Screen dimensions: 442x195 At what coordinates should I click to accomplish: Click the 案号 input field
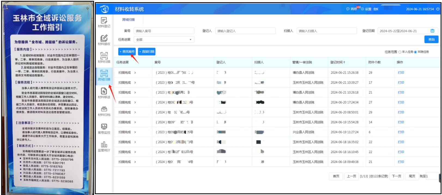164,31
